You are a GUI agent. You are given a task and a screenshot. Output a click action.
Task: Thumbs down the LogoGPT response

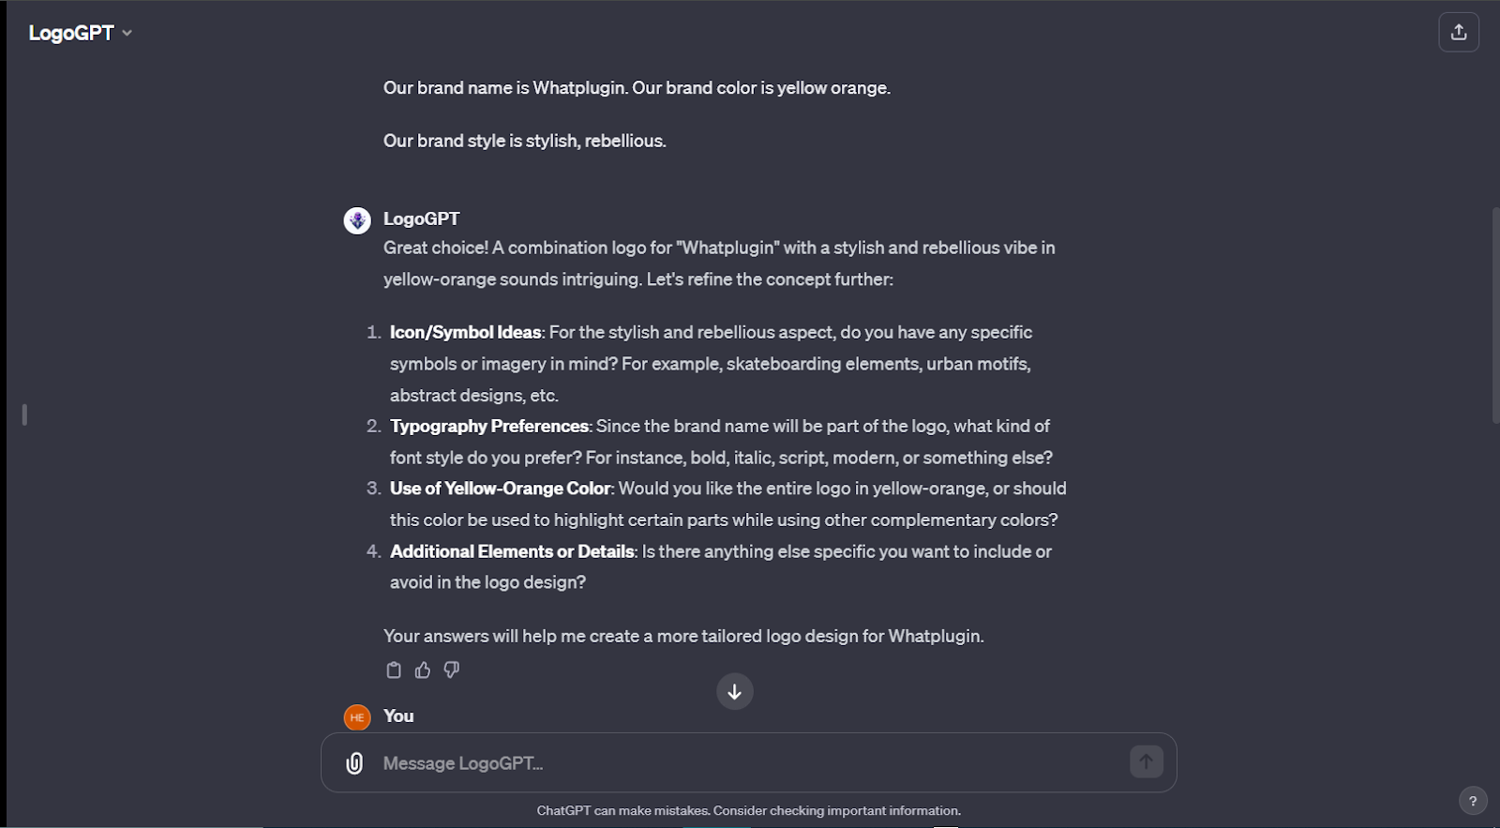coord(452,670)
